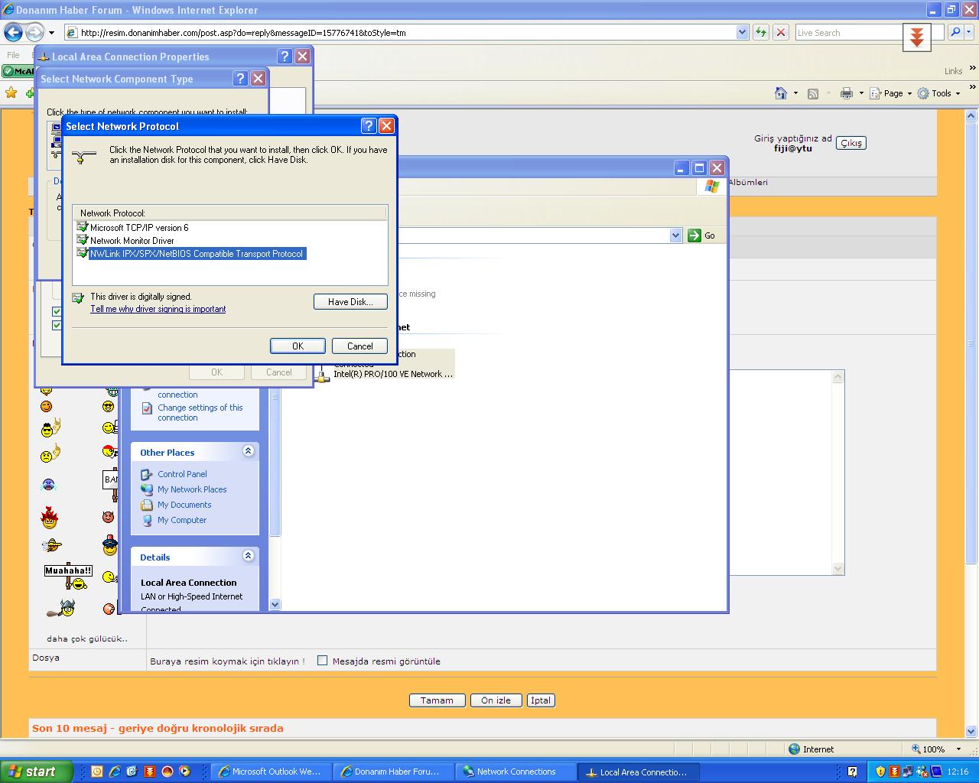
Task: Click the Favorites star icon
Action: tap(11, 93)
